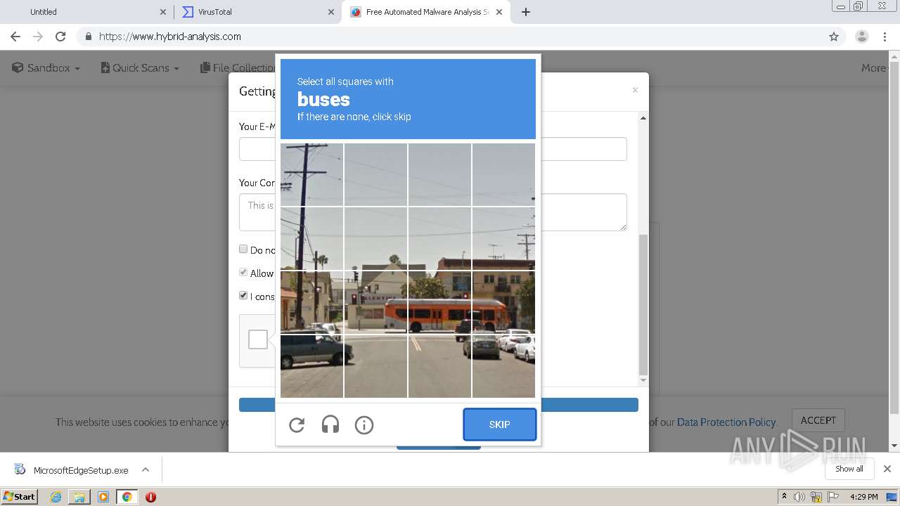Image resolution: width=900 pixels, height=506 pixels.
Task: Click the address bar URL
Action: pos(170,37)
